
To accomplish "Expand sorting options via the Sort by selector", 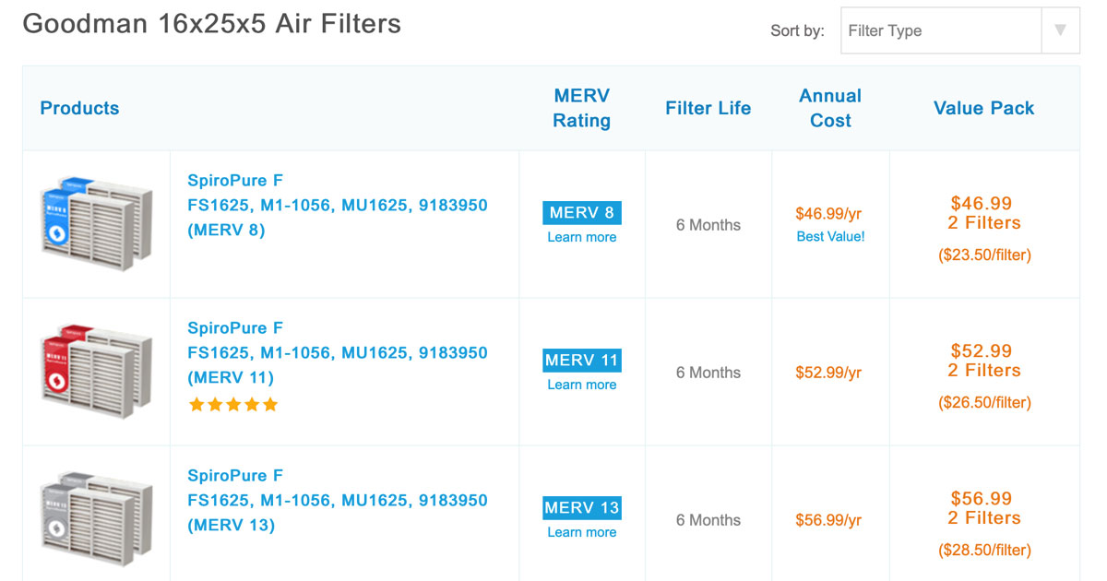I will [939, 30].
